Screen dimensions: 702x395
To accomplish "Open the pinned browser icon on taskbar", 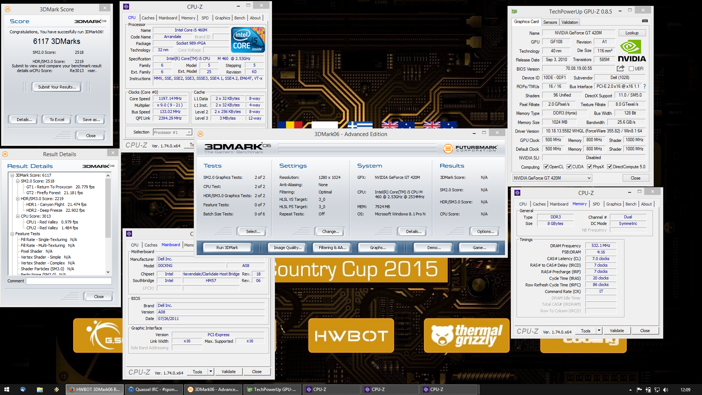I will click(23, 390).
